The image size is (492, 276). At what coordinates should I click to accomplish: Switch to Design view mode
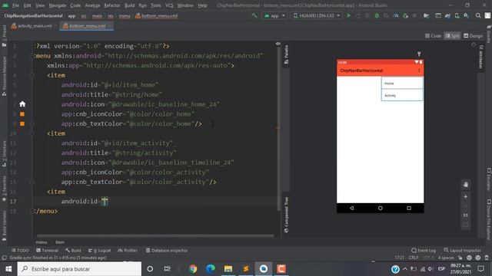(473, 36)
